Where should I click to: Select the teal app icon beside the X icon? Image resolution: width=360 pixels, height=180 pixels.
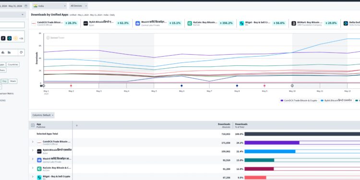pos(10,38)
